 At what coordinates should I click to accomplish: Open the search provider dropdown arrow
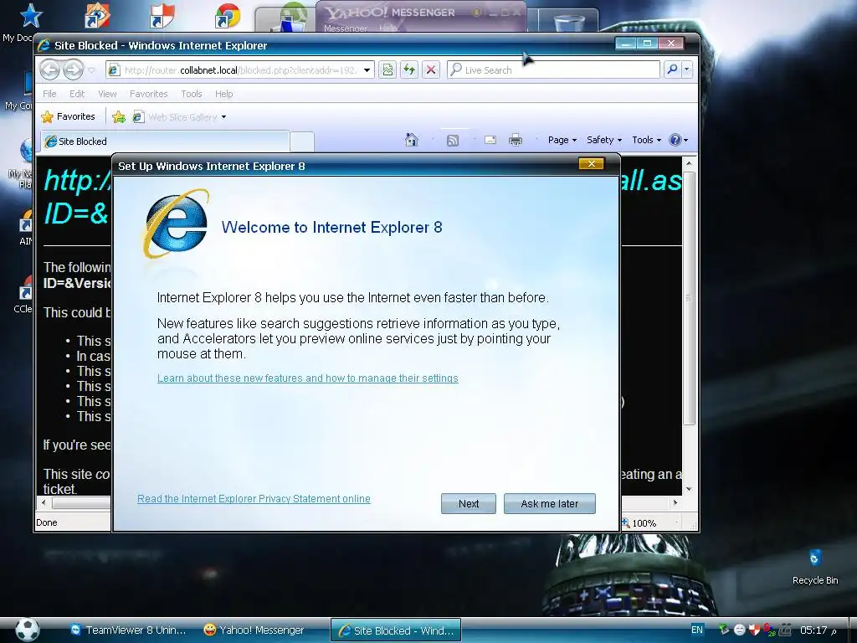tap(686, 70)
